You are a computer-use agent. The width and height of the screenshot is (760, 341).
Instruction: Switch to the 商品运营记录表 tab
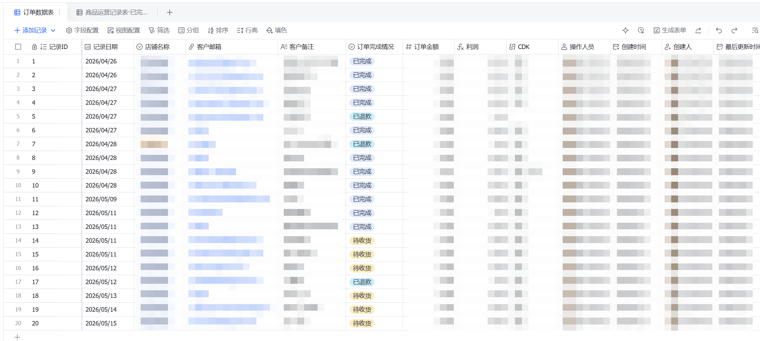[x=112, y=12]
